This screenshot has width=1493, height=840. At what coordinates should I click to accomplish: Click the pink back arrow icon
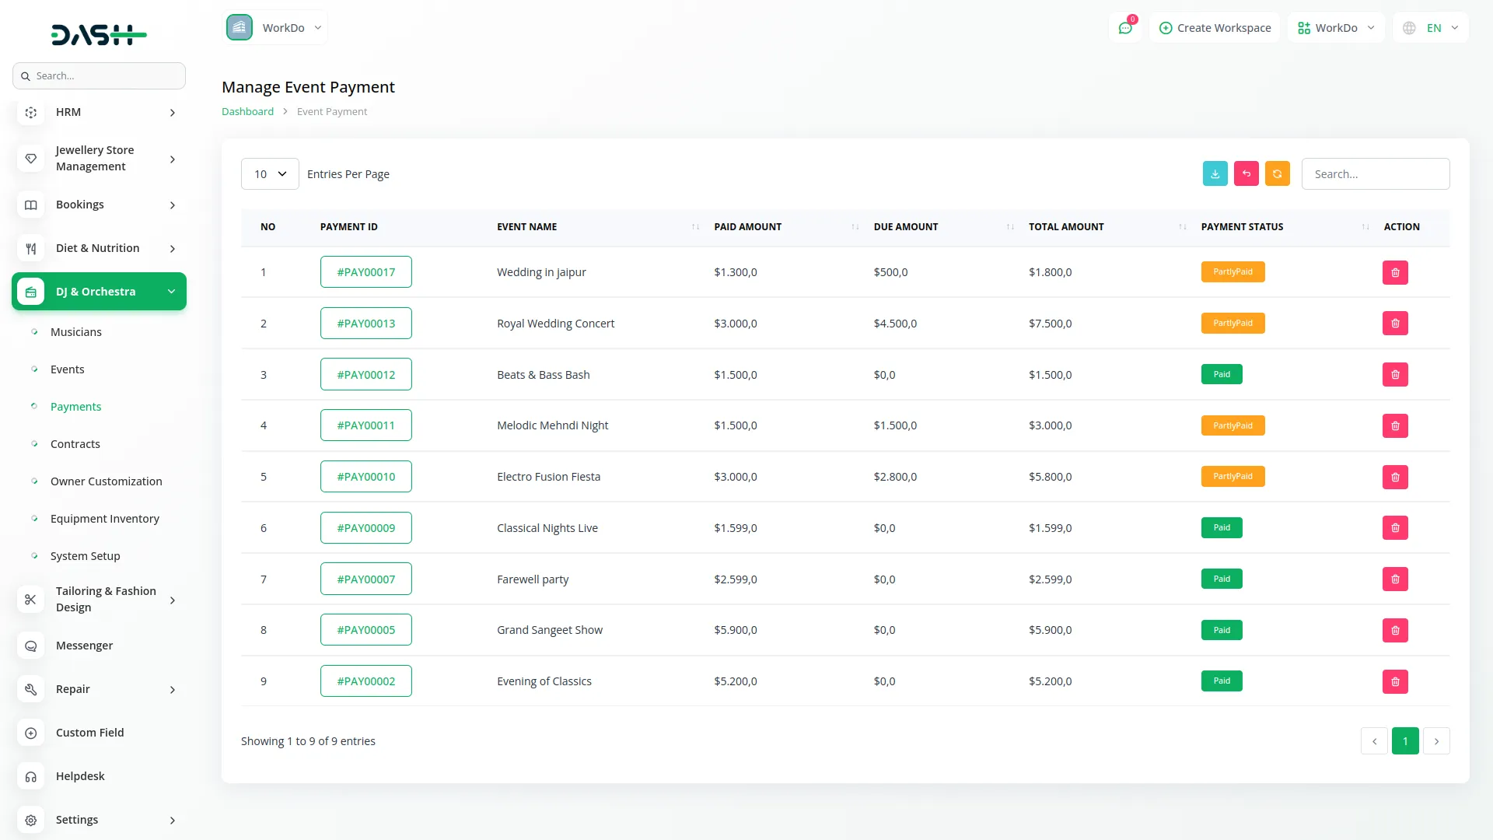click(1246, 173)
